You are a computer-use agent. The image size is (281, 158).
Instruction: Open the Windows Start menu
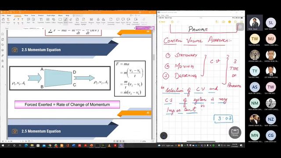click(x=3, y=145)
